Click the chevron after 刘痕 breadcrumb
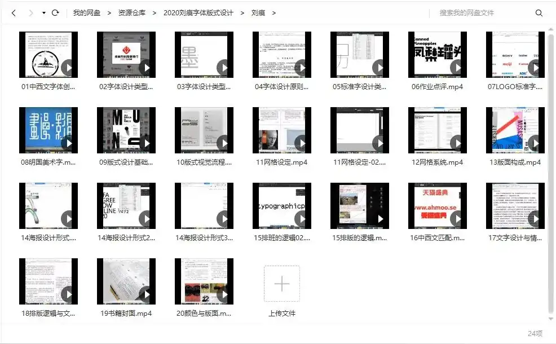This screenshot has height=344, width=556. tap(273, 12)
